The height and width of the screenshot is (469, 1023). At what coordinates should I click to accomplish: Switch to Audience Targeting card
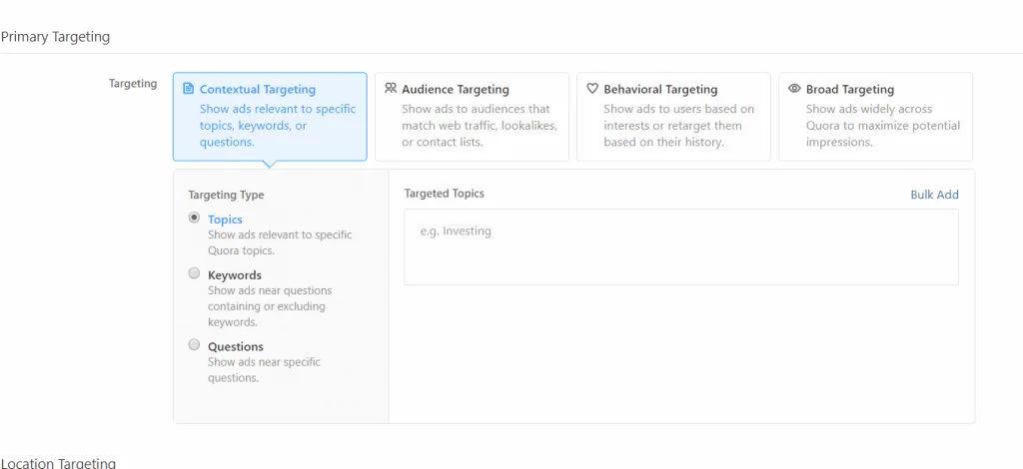tap(472, 117)
